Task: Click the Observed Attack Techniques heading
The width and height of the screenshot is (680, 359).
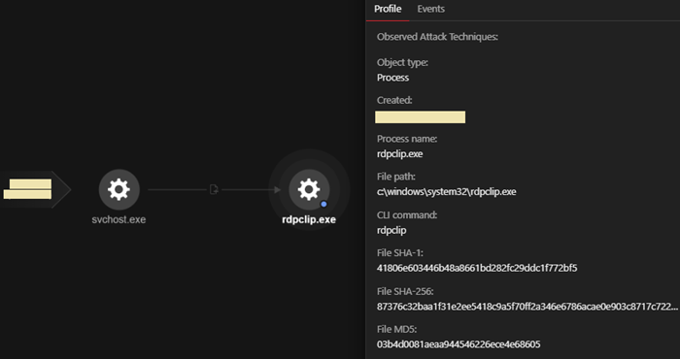Action: tap(437, 37)
